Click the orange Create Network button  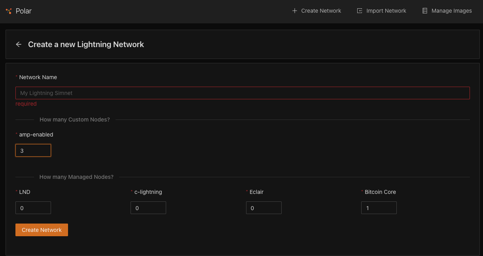click(42, 230)
